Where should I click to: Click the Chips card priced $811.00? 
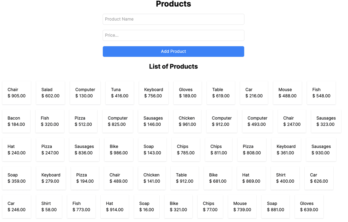(x=219, y=150)
